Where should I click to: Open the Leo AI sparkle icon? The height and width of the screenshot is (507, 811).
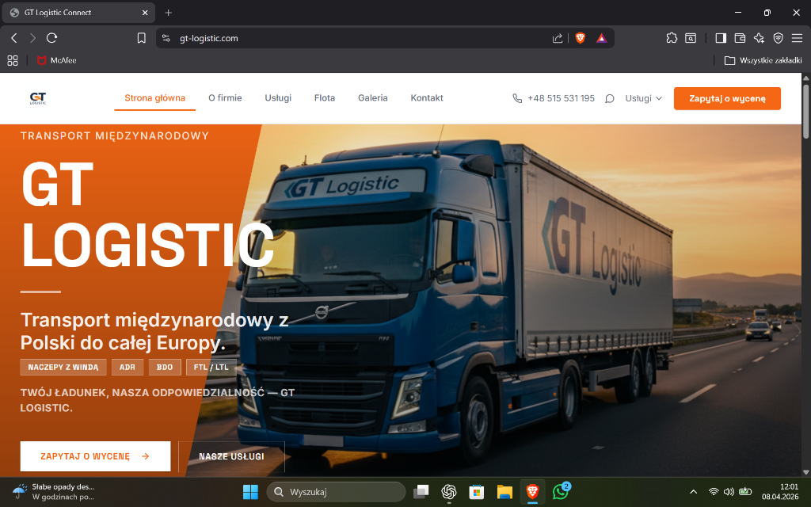pyautogui.click(x=759, y=38)
